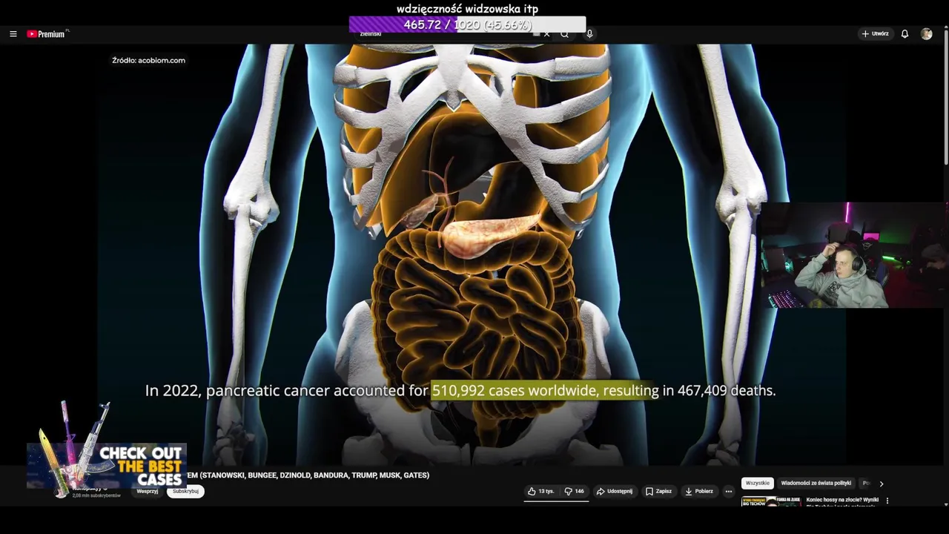949x534 pixels.
Task: Click the Wesprzyj button
Action: pos(148,491)
